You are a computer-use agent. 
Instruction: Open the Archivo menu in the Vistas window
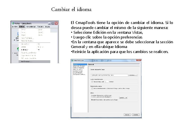point(15,27)
